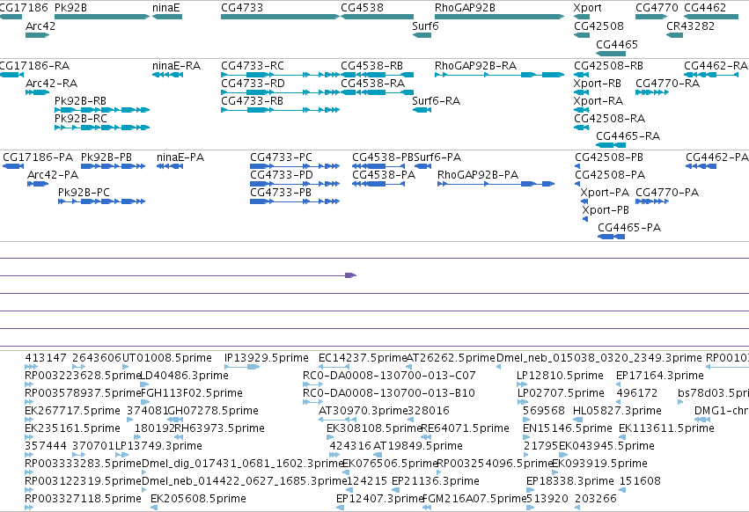The height and width of the screenshot is (512, 749).
Task: Select protein CG4465-PA
Action: (x=612, y=237)
